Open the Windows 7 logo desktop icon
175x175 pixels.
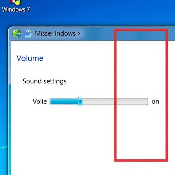tap(15, 2)
